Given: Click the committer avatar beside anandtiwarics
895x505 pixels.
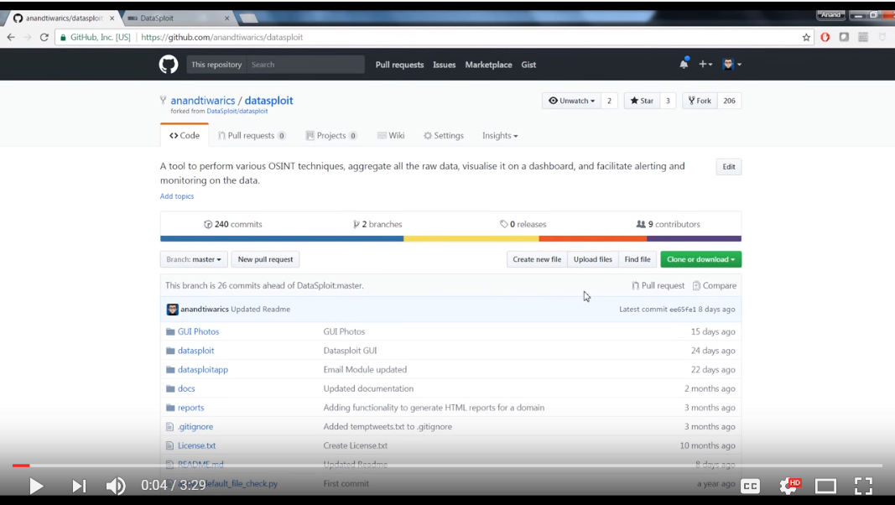Looking at the screenshot, I should (x=173, y=310).
